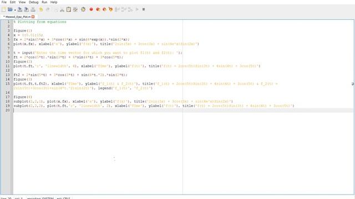
Task: Click the 'ft = 2*cos(5*t)' code line
Action: point(68,57)
